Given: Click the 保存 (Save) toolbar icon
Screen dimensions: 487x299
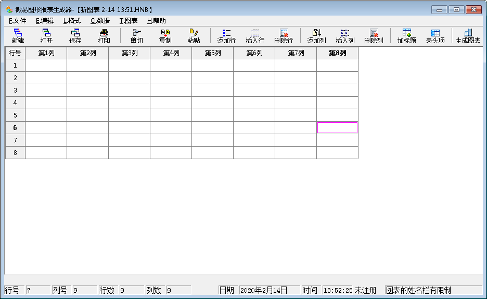Looking at the screenshot, I should (x=75, y=36).
